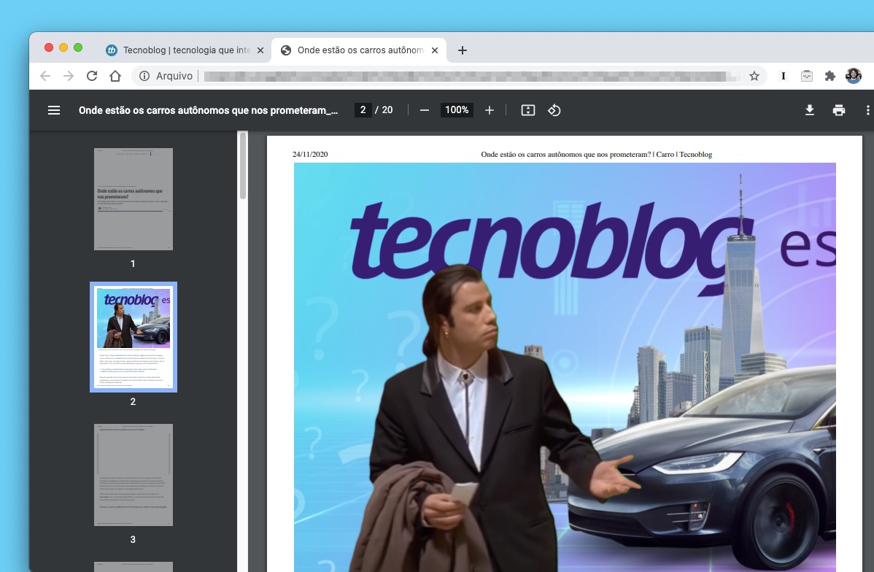Close the Tecnoblog tab
The image size is (874, 572).
click(x=260, y=50)
